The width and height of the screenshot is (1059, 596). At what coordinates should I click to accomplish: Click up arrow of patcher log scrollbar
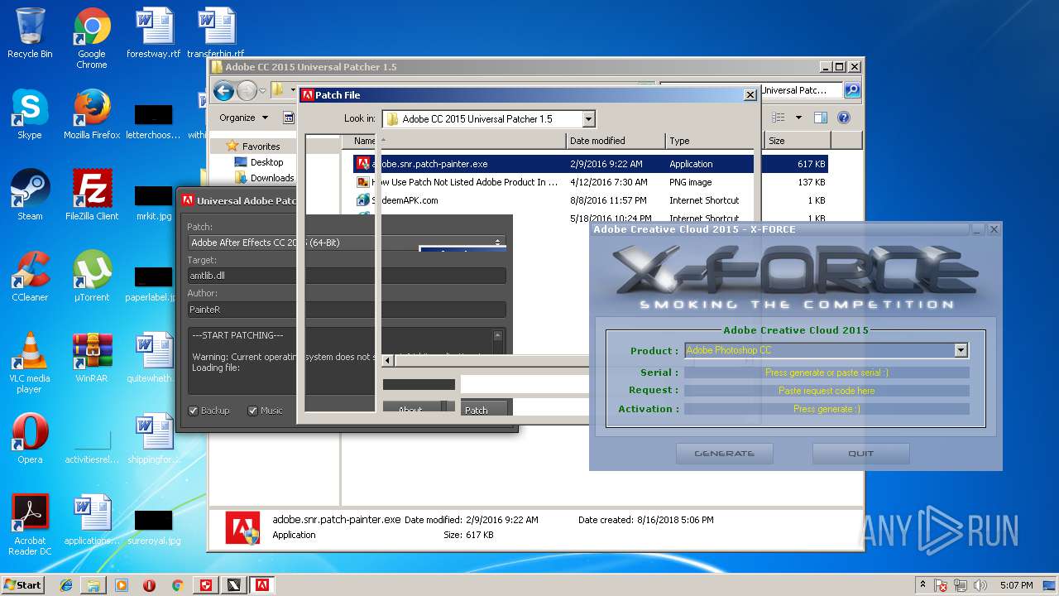coord(498,336)
